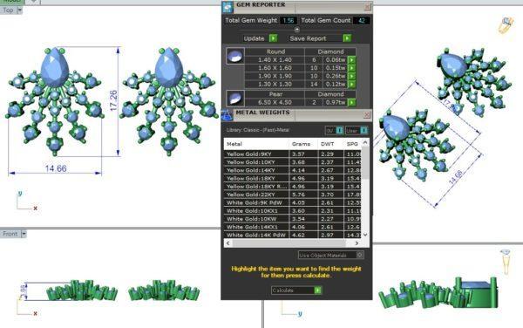
Task: Click the Metal Weights flask icon
Action: (x=228, y=115)
